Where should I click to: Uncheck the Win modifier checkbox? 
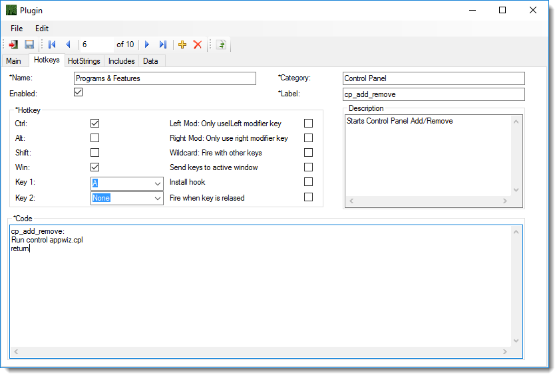(94, 167)
